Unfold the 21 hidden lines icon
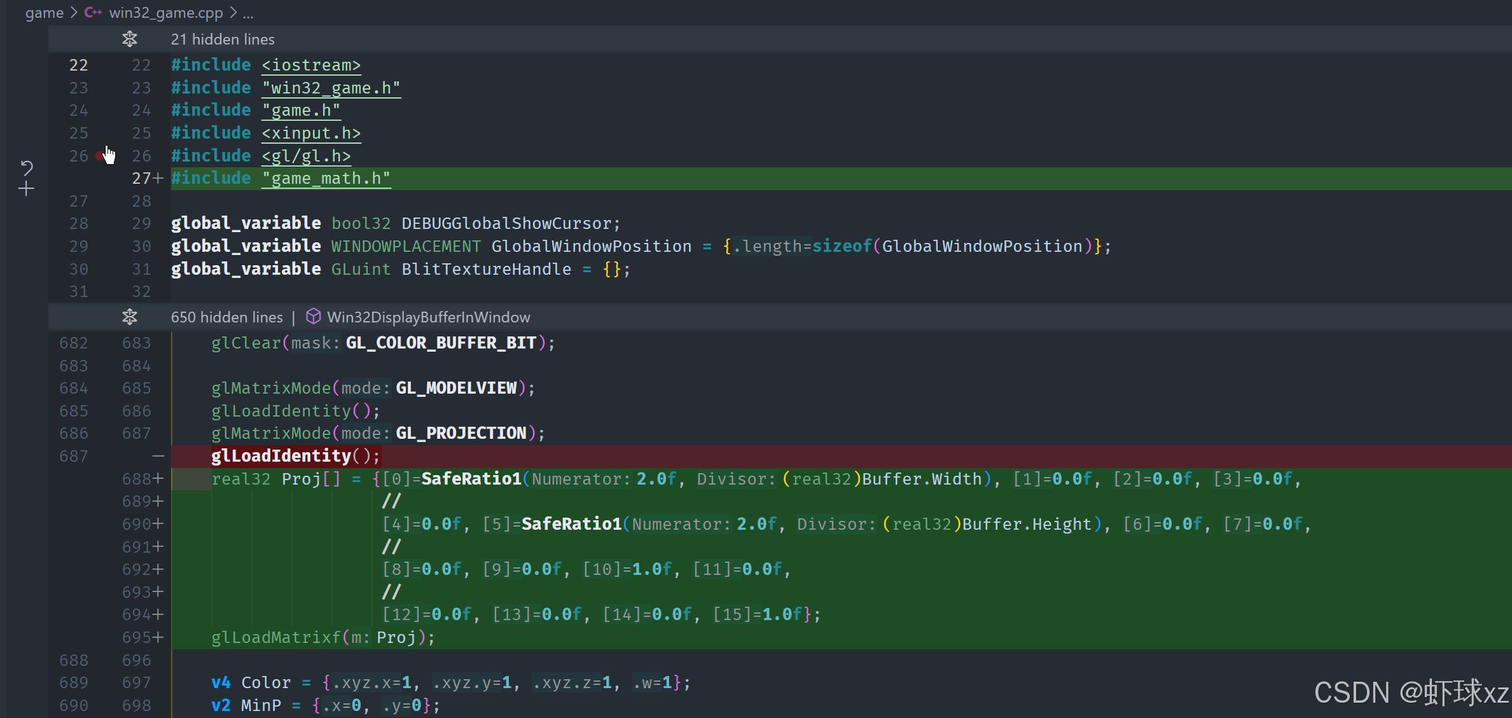 point(130,39)
